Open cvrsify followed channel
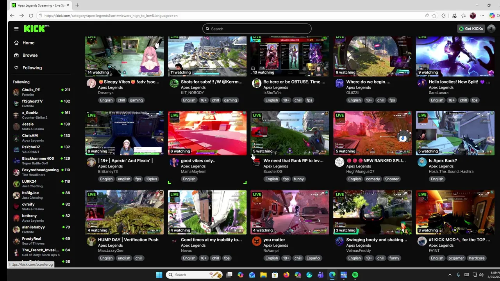Screen dimensions: 500x281 pos(41,206)
